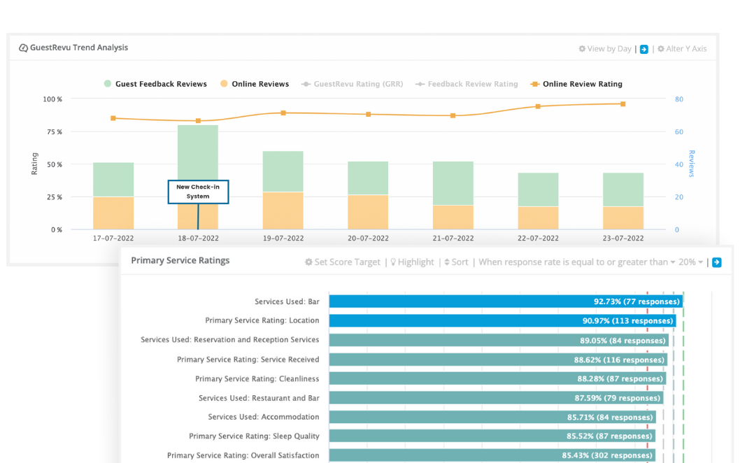Click the GuestRevu Trend Analysis title text
Screen dimensions: 740x463
click(79, 48)
